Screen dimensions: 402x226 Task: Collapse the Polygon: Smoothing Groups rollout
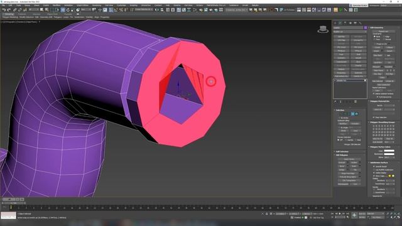coord(382,122)
